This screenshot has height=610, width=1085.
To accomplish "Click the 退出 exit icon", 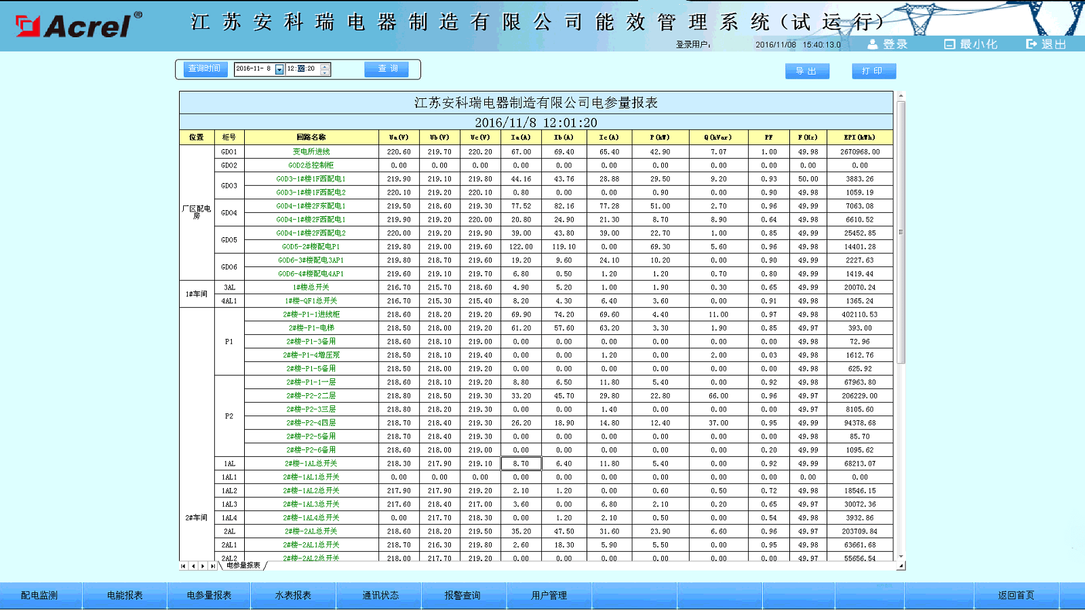I will point(1031,44).
